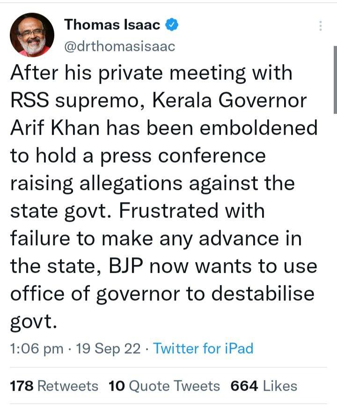The width and height of the screenshot is (337, 410).
Task: Open the @drthomasisaac handle link
Action: pyautogui.click(x=119, y=47)
